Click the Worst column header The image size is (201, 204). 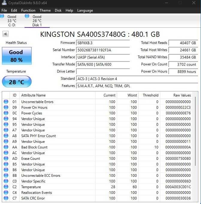pos(128,95)
